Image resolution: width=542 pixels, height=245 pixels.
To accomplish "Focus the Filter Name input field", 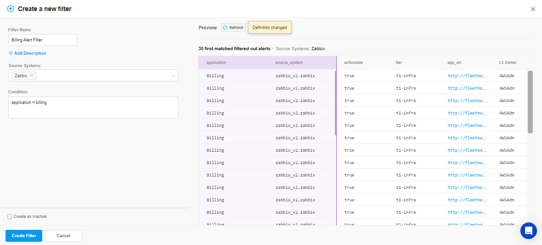I will (43, 40).
